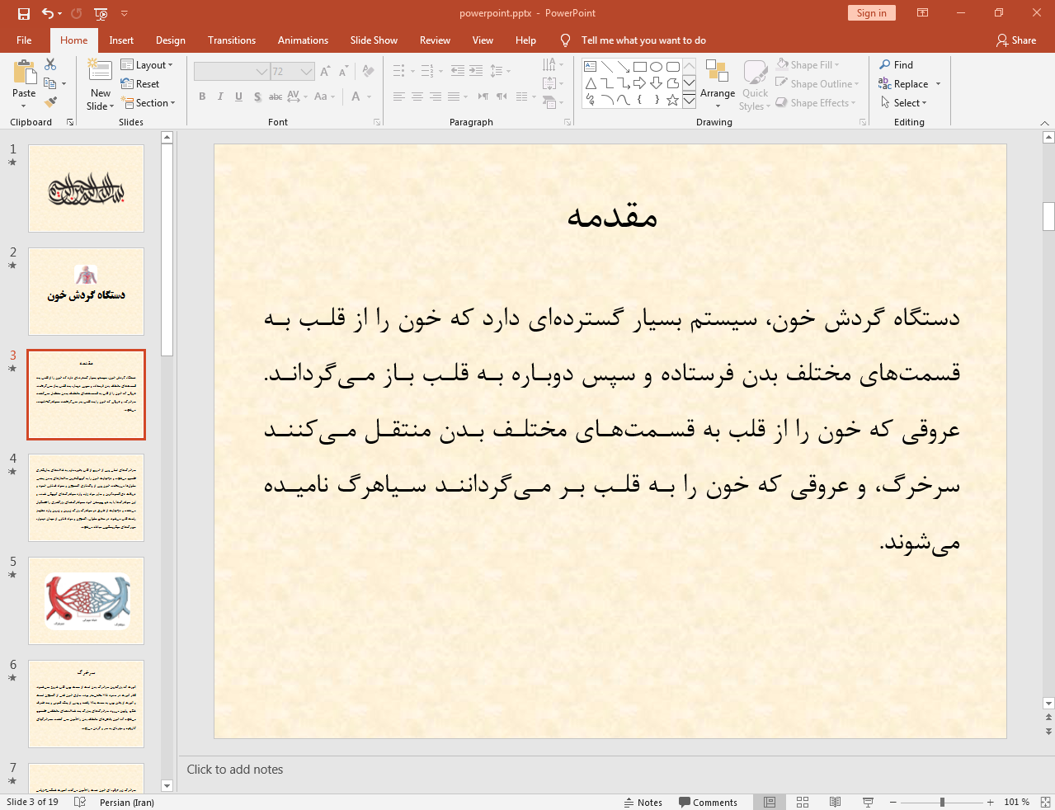Image resolution: width=1055 pixels, height=810 pixels.
Task: Fit slide to current window icon
Action: [x=1045, y=802]
